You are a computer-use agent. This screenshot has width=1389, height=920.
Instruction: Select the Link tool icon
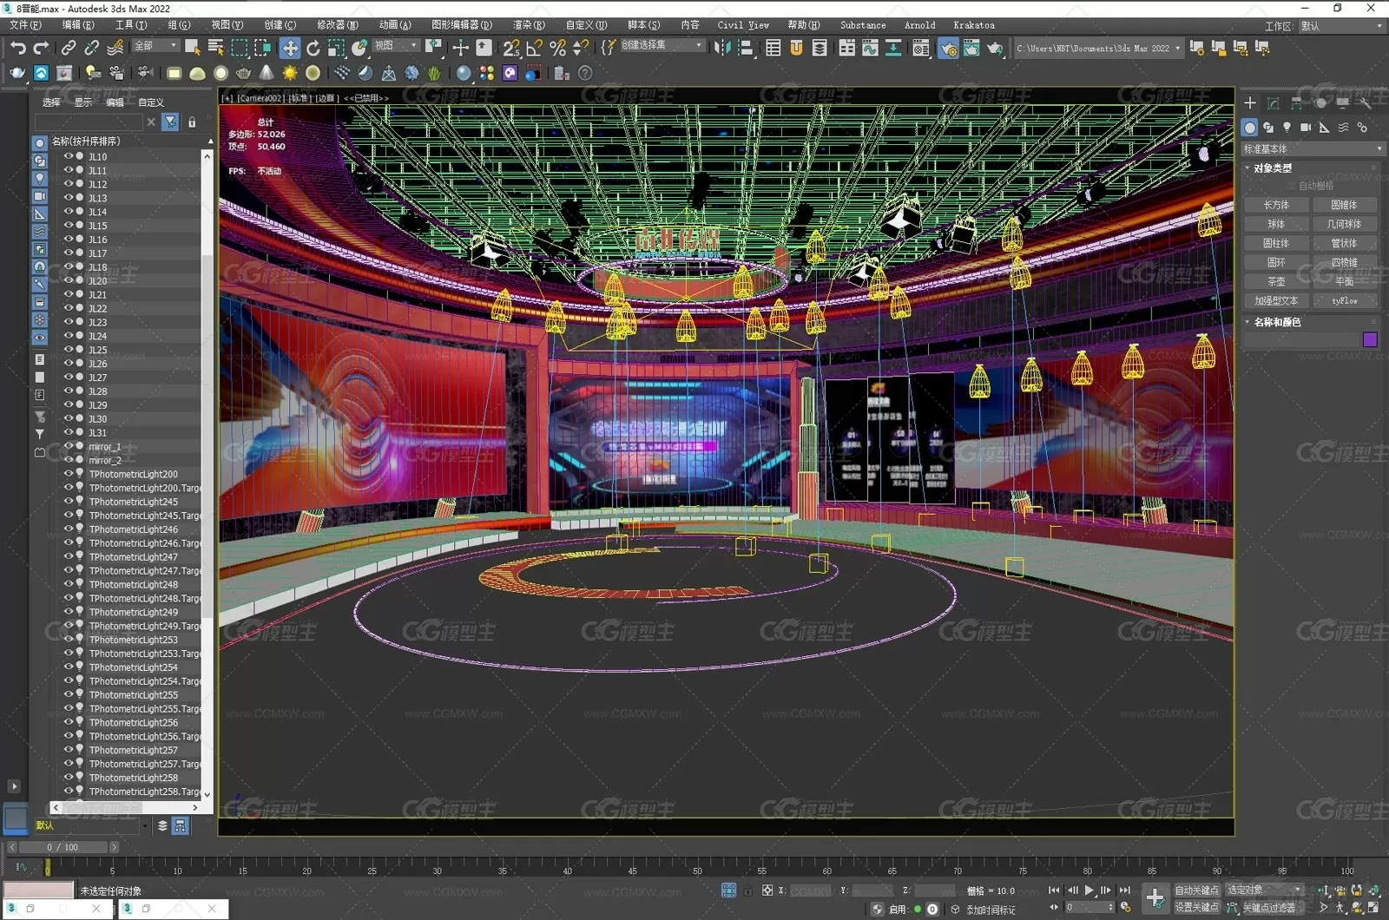click(x=69, y=48)
